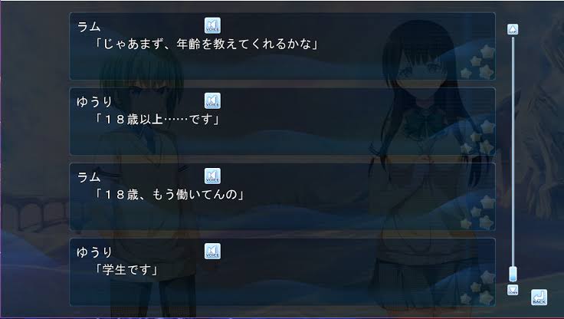Click the star decoration in the first log panel

click(478, 62)
